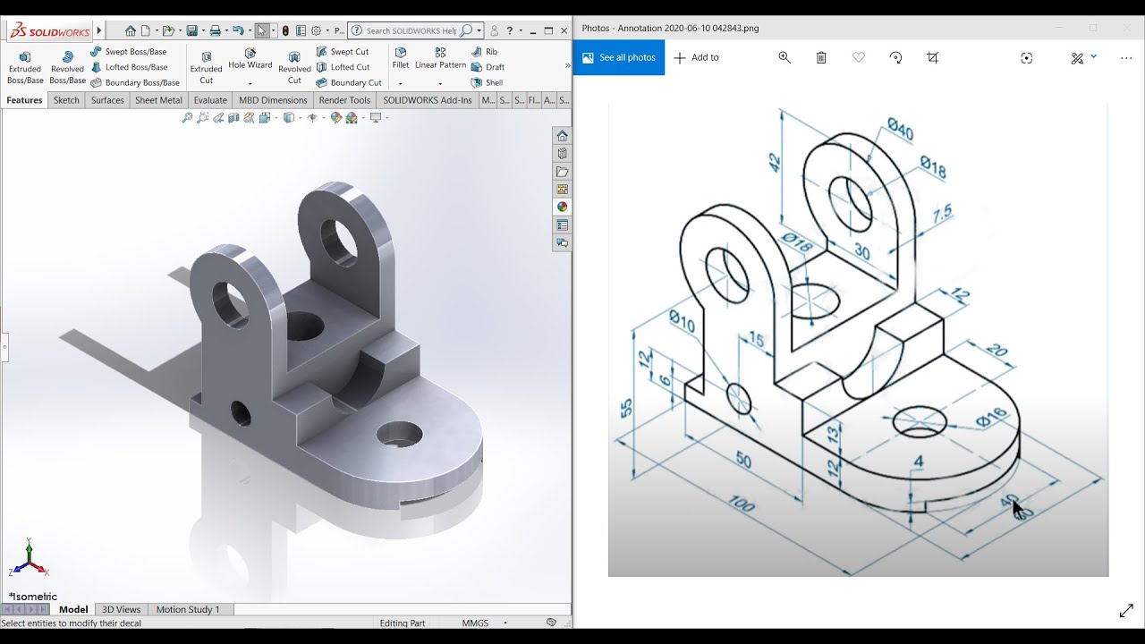Select the Extruded Boss/Base tool
The height and width of the screenshot is (644, 1145).
[x=25, y=68]
